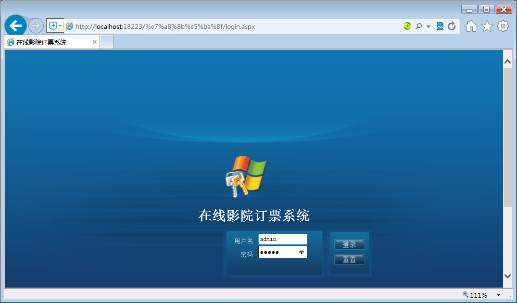517x303 pixels.
Task: Open the address bar autocomplete dropdown
Action: tap(429, 26)
